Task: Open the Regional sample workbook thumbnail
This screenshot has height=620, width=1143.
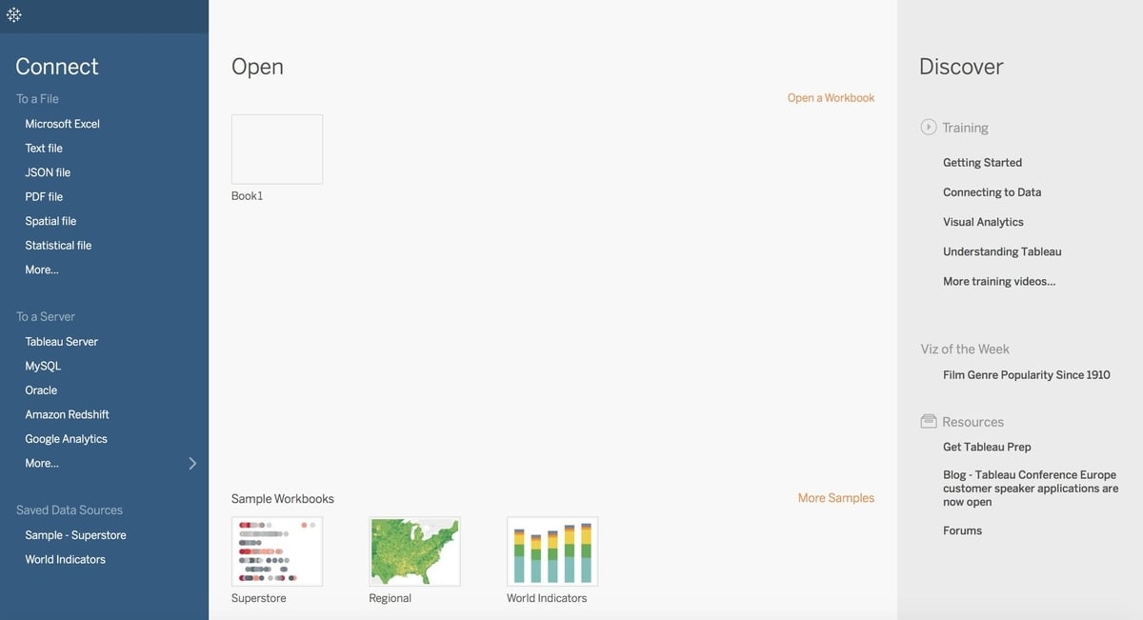Action: click(x=414, y=550)
